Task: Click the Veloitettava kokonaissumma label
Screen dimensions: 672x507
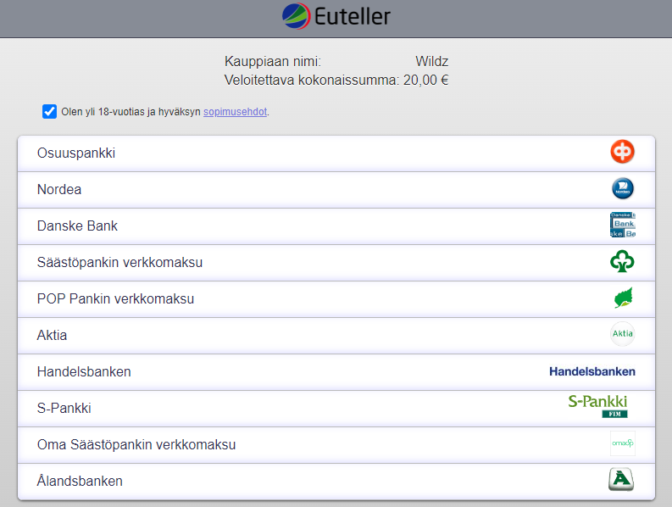Action: click(x=312, y=81)
